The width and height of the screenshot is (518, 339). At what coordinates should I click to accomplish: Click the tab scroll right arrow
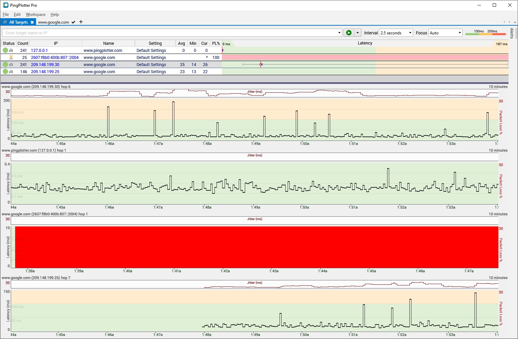pyautogui.click(x=509, y=22)
